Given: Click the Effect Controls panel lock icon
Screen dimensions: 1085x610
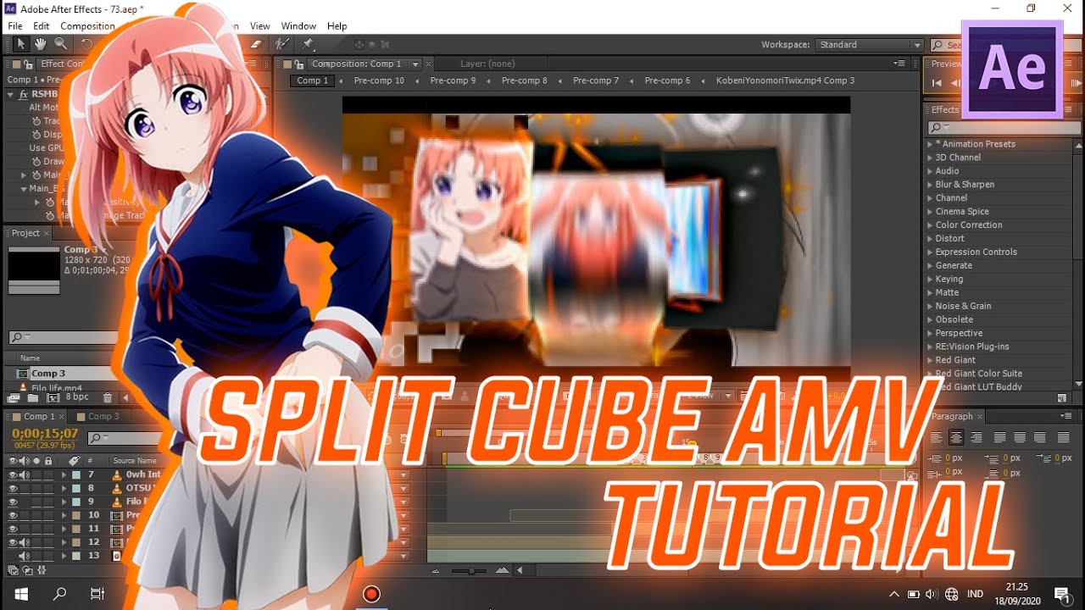Looking at the screenshot, I should tap(30, 64).
